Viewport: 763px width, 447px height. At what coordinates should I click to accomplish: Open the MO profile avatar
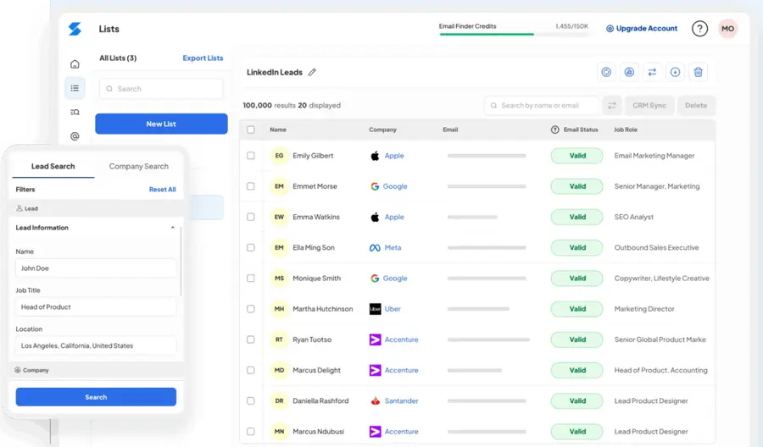tap(727, 29)
